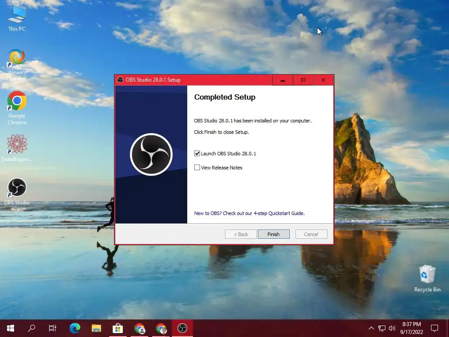Open the Windows Start menu
This screenshot has width=449, height=337.
[11, 328]
